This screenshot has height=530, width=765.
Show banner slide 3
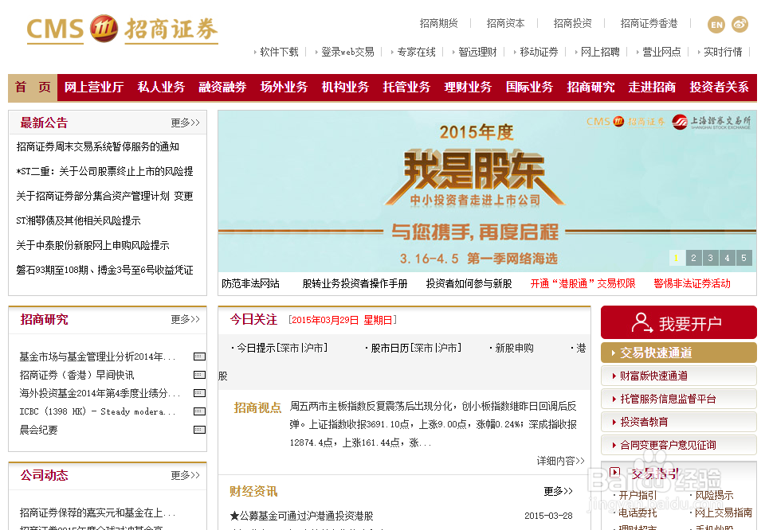point(710,258)
